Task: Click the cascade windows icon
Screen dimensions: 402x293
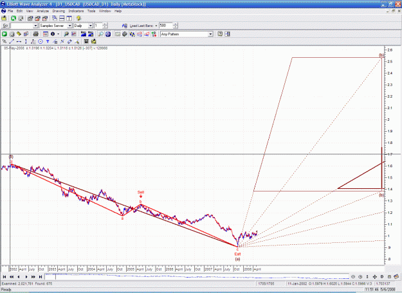Action: [x=55, y=18]
